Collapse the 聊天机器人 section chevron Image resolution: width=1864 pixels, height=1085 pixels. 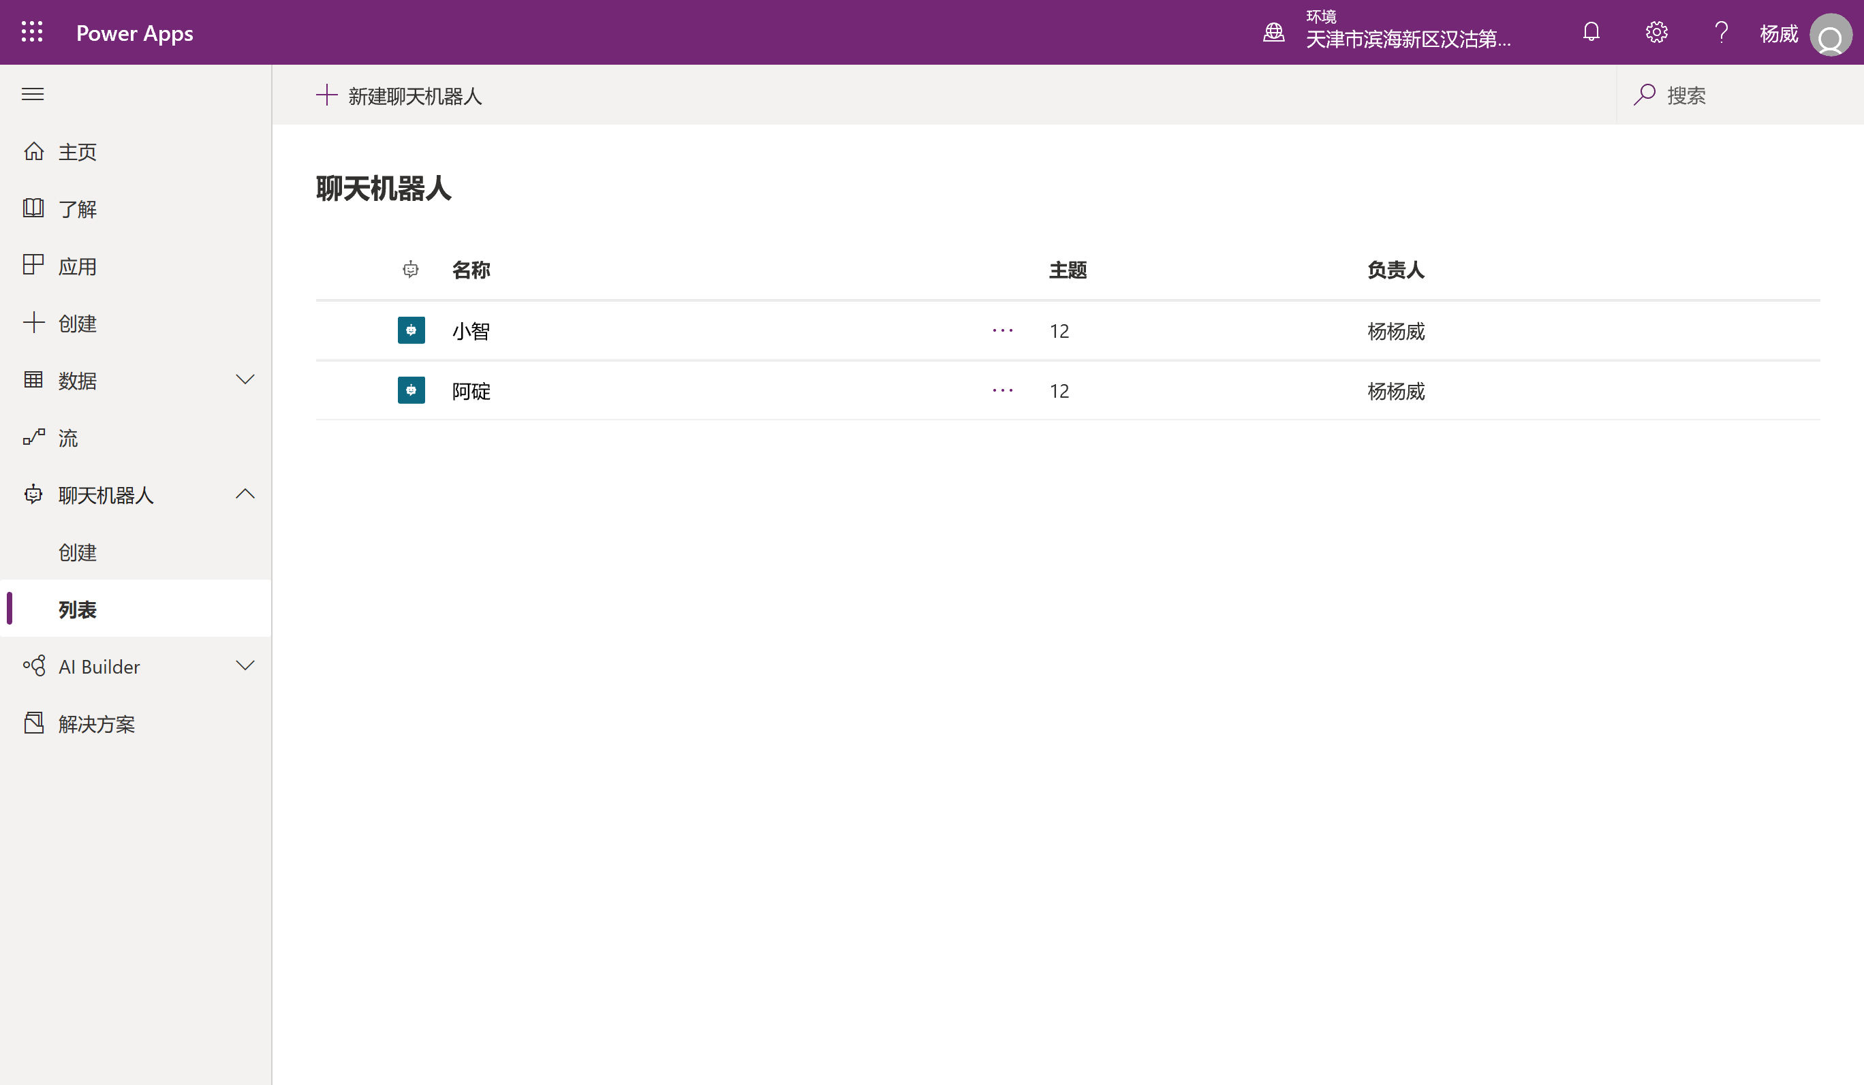245,494
